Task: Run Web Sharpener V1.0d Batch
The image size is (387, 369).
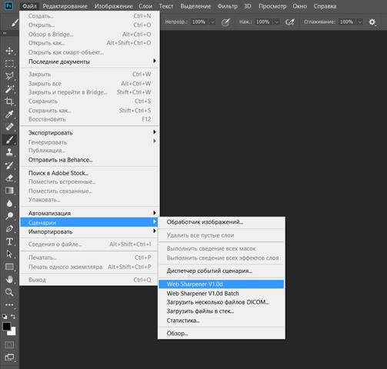Action: click(x=222, y=294)
